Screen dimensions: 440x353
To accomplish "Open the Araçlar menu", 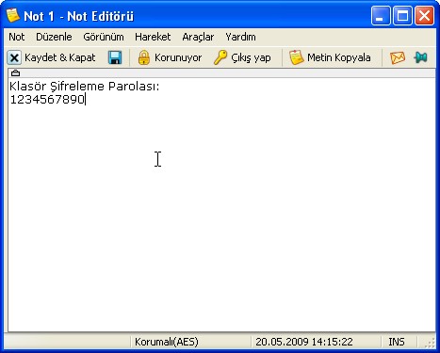I will tap(198, 37).
